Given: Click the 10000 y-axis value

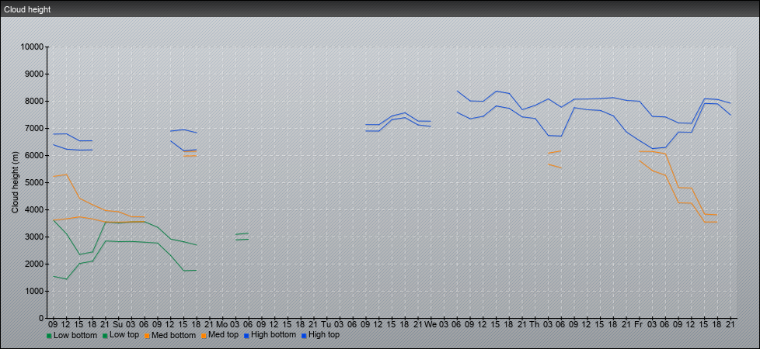Looking at the screenshot, I should pos(32,47).
